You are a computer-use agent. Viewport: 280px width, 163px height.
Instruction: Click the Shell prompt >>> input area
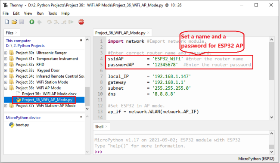(99, 152)
